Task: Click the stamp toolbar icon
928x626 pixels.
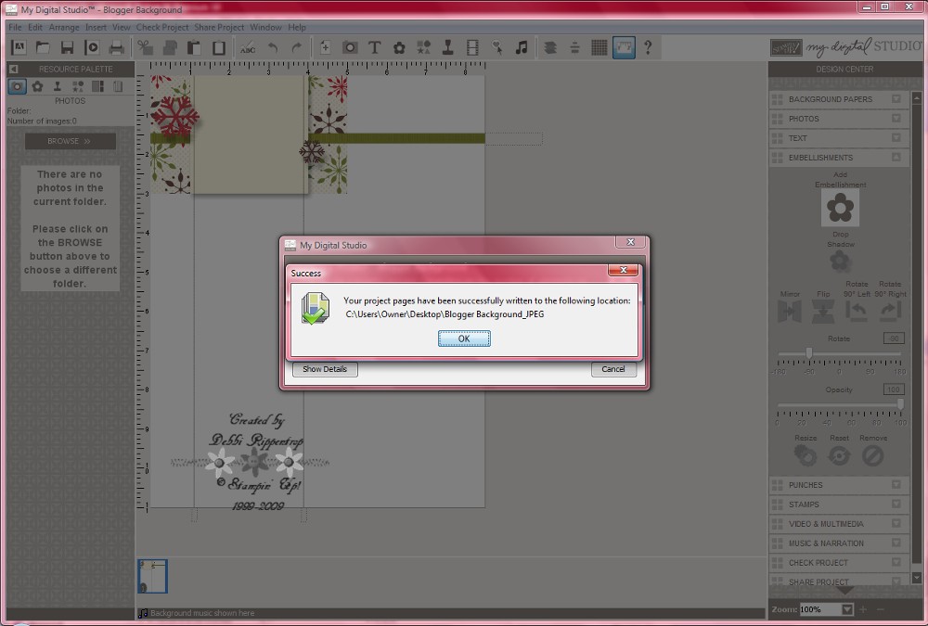Action: coord(448,47)
